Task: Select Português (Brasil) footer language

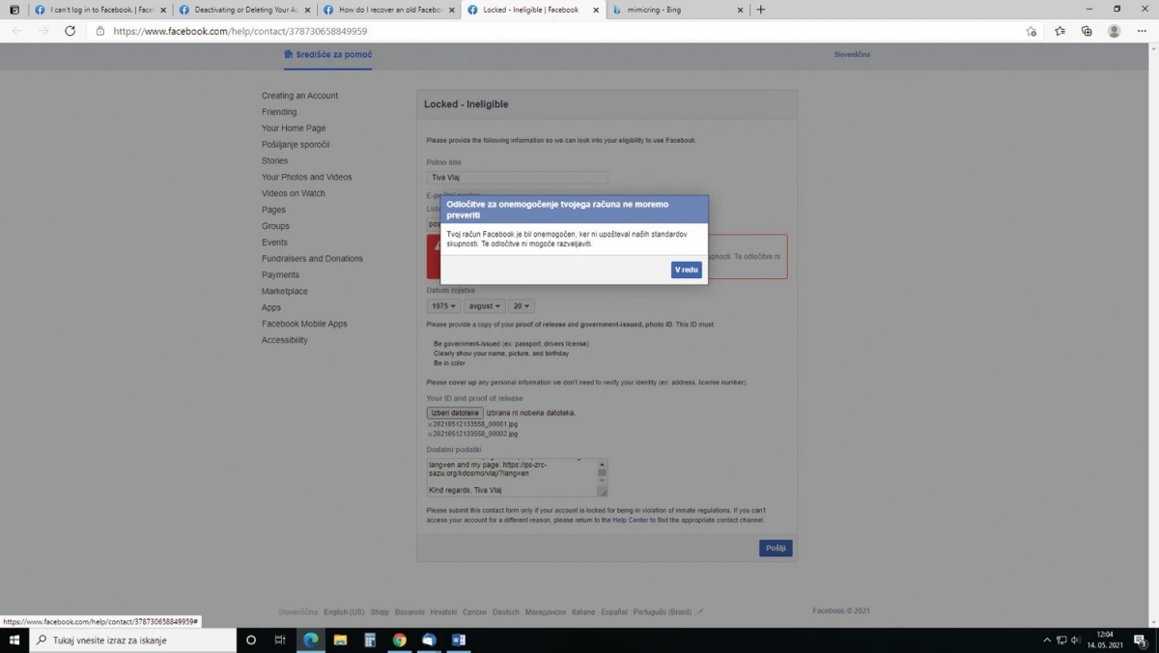Action: tap(663, 611)
